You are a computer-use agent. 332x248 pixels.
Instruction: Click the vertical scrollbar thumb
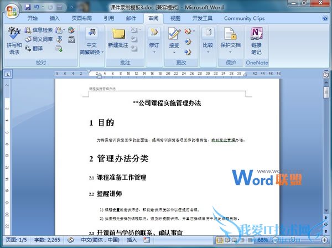(326, 92)
